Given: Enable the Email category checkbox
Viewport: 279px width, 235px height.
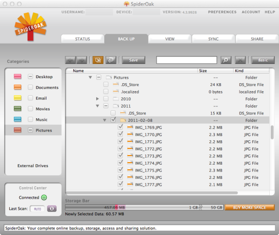Looking at the screenshot, I should 30,98.
